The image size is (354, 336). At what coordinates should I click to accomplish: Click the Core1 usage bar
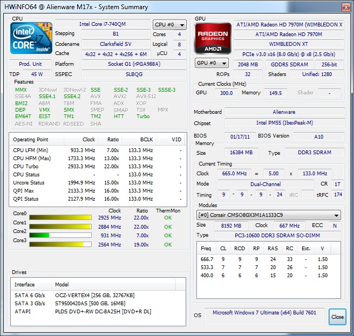[x=60, y=227]
